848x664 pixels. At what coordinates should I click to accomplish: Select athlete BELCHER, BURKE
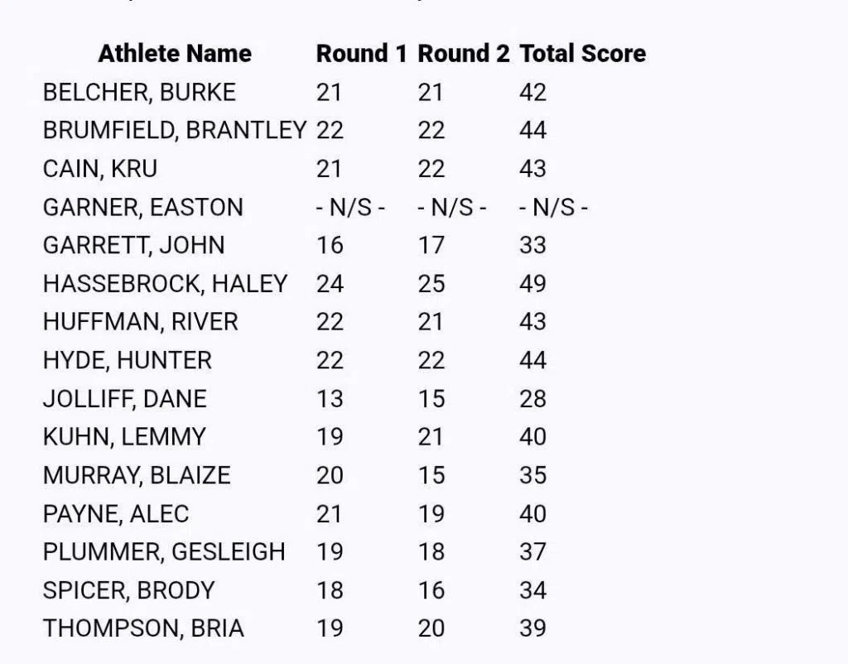pos(139,92)
